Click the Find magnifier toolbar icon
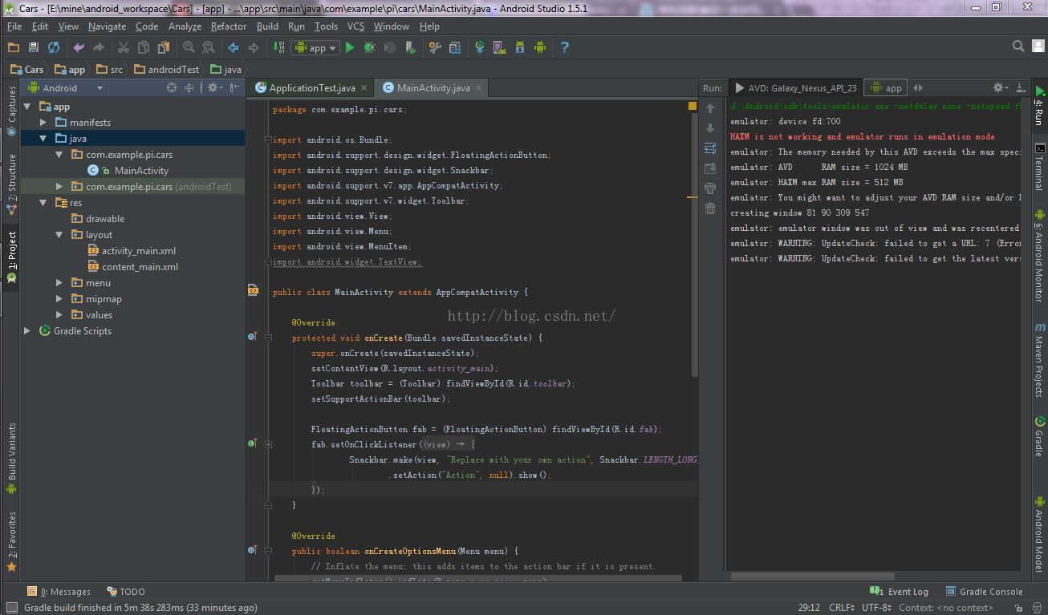This screenshot has height=615, width=1048. [x=189, y=48]
